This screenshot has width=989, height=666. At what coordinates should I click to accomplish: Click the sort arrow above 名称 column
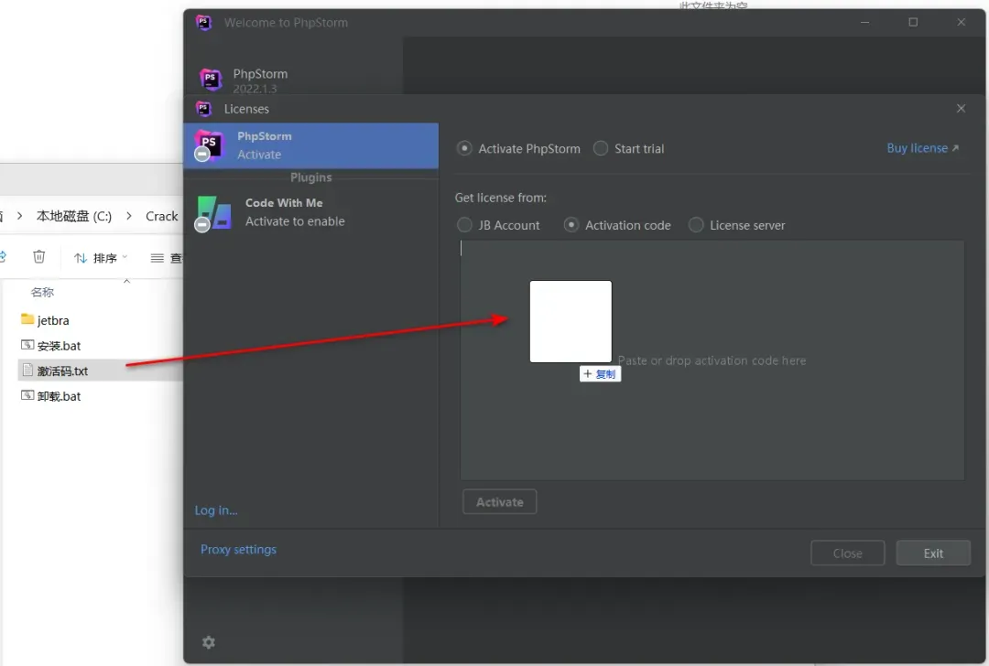point(126,281)
